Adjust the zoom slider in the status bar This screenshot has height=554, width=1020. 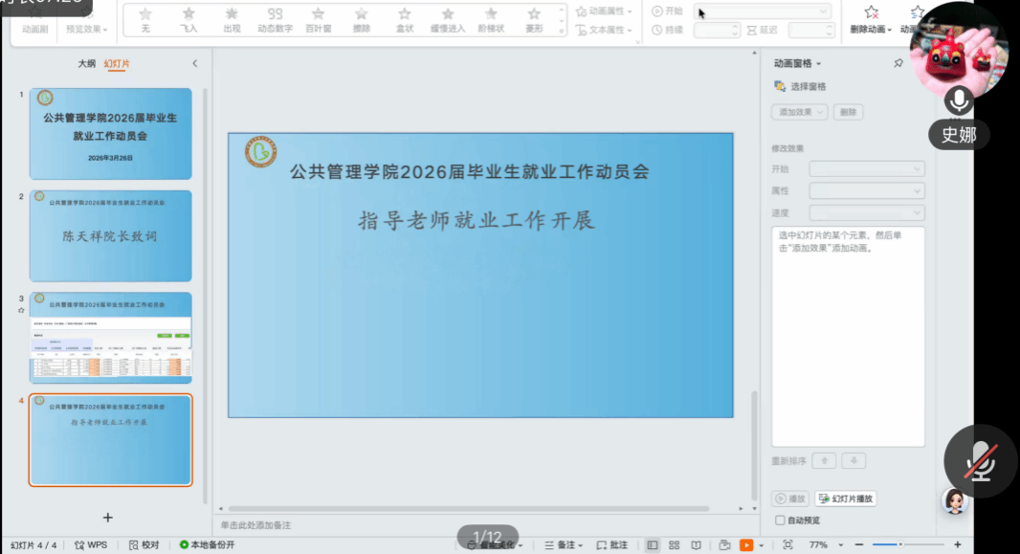click(x=899, y=544)
